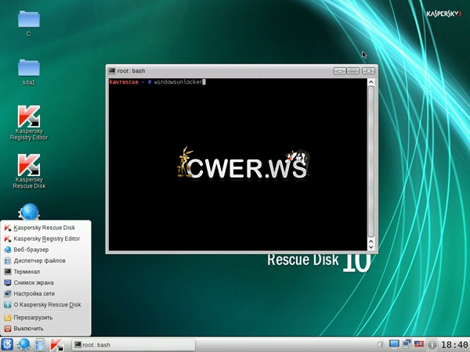The height and width of the screenshot is (352, 470).
Task: Click the network icon in system tray
Action: 407,344
